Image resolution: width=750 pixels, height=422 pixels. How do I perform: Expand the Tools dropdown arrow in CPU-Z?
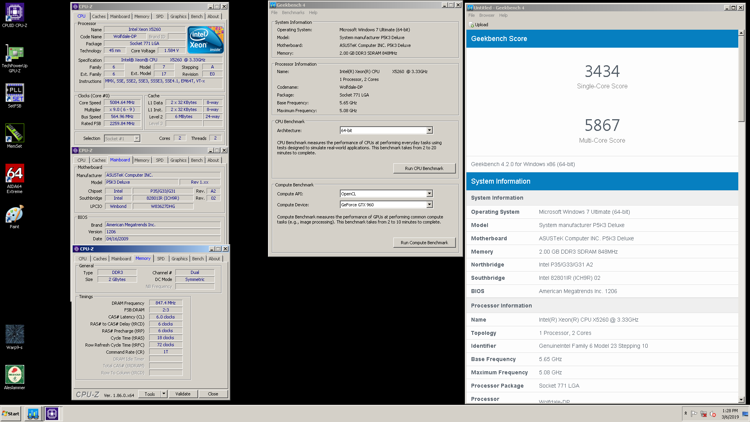164,394
